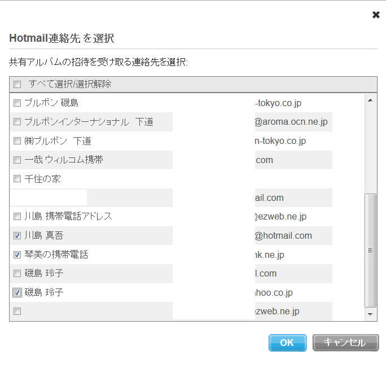The width and height of the screenshot is (386, 386).
Task: Check the 千住の家 contact
Action: (17, 179)
